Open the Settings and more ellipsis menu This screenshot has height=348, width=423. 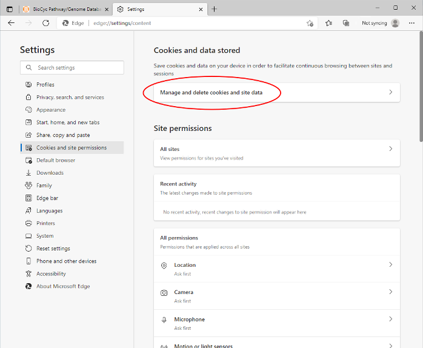click(413, 23)
